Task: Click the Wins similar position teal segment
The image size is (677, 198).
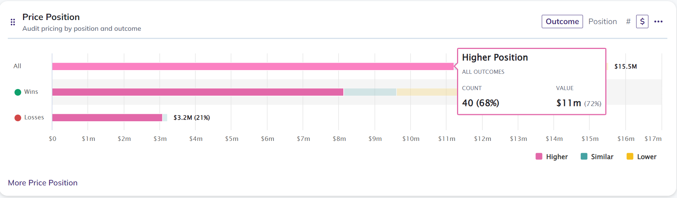Action: [x=370, y=92]
